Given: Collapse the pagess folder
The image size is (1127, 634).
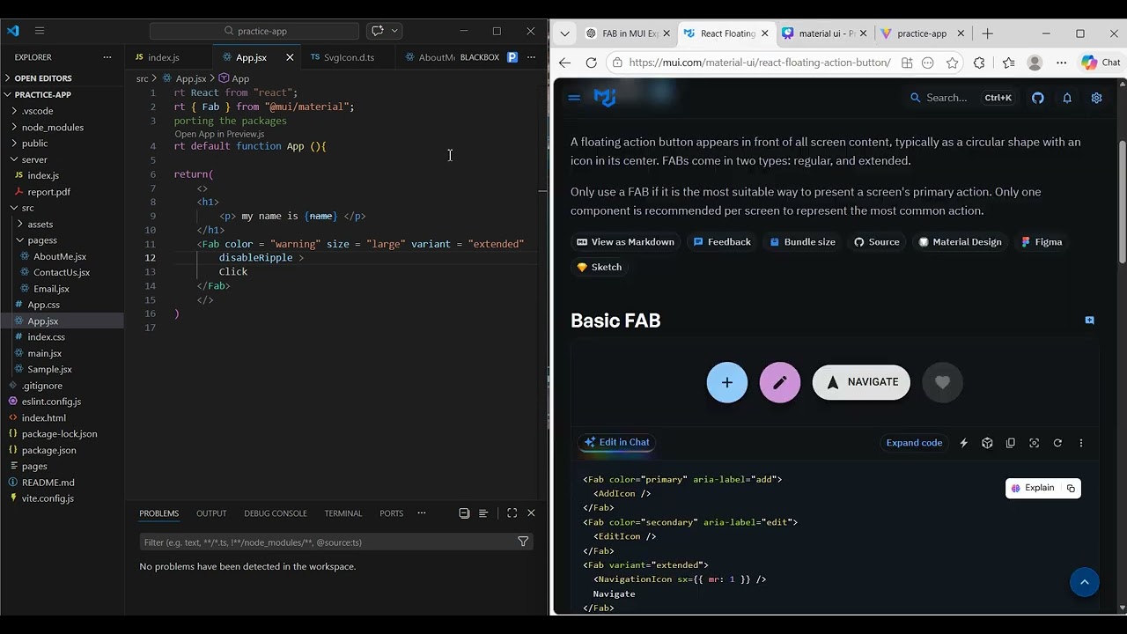Looking at the screenshot, I should pos(41,240).
